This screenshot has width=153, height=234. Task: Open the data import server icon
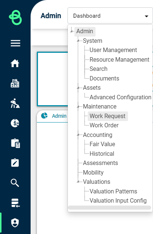15,203
